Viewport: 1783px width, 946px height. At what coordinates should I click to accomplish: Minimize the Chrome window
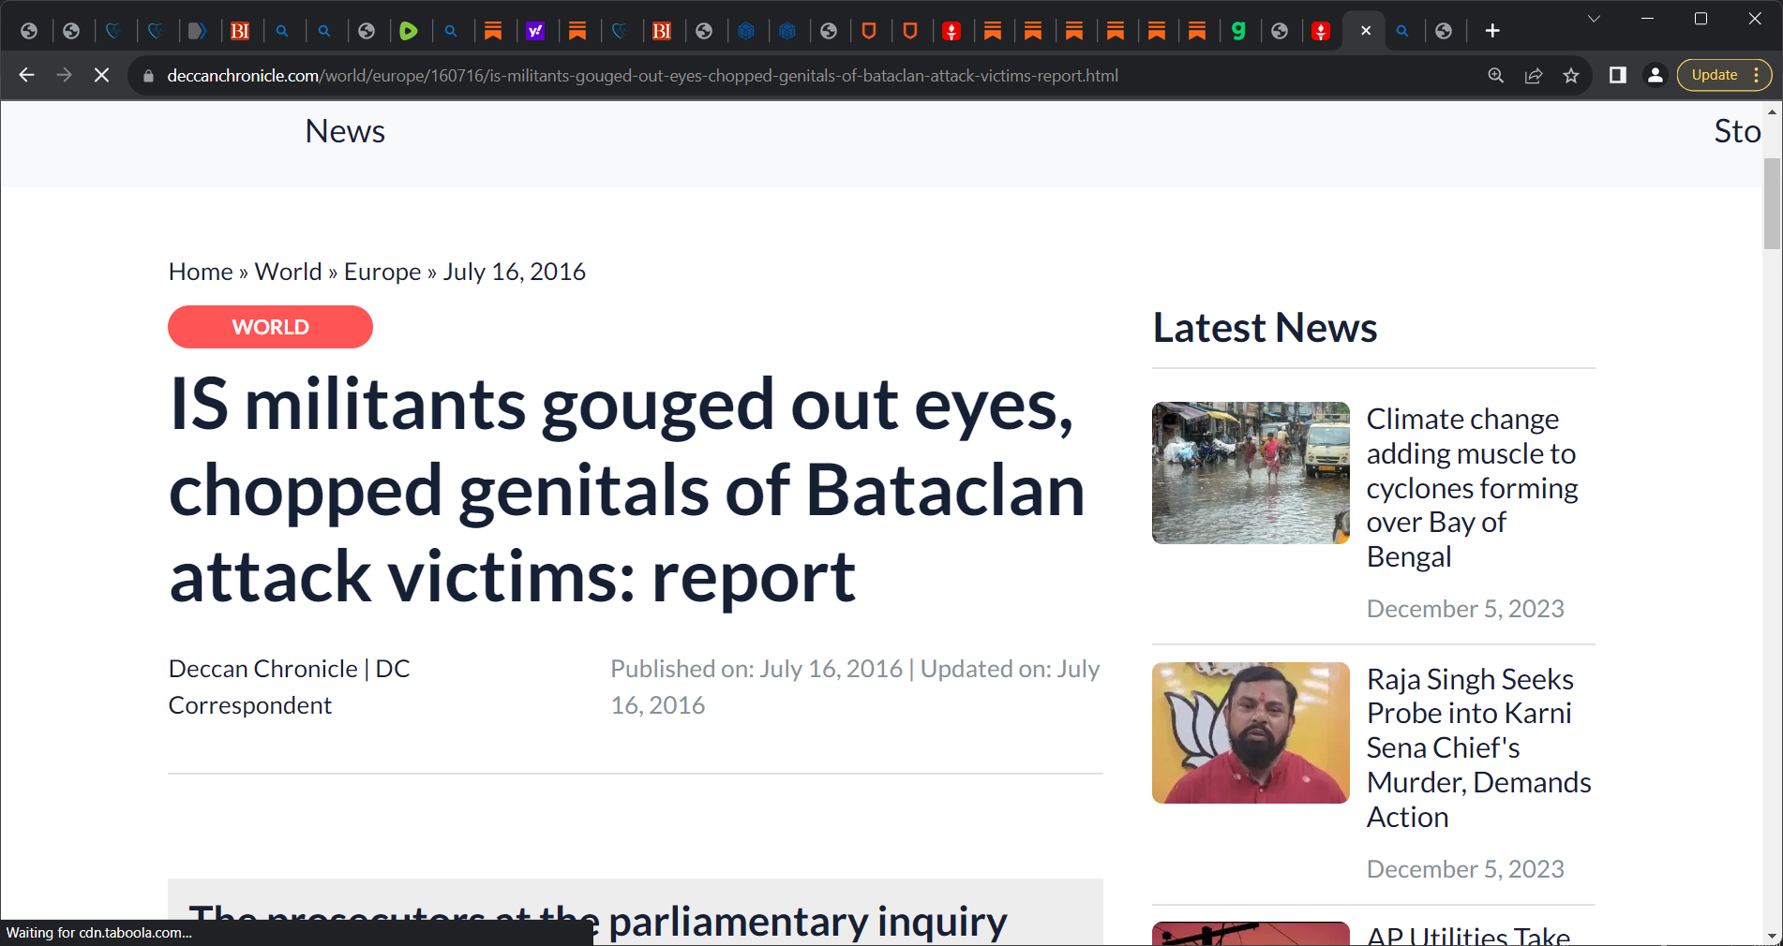click(x=1647, y=19)
